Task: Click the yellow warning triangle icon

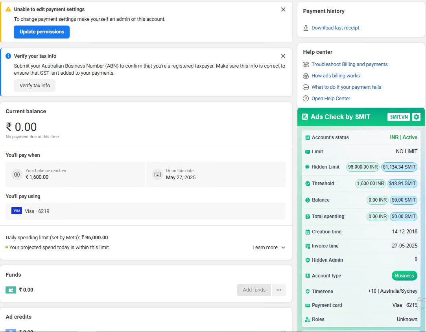Action: (8, 9)
